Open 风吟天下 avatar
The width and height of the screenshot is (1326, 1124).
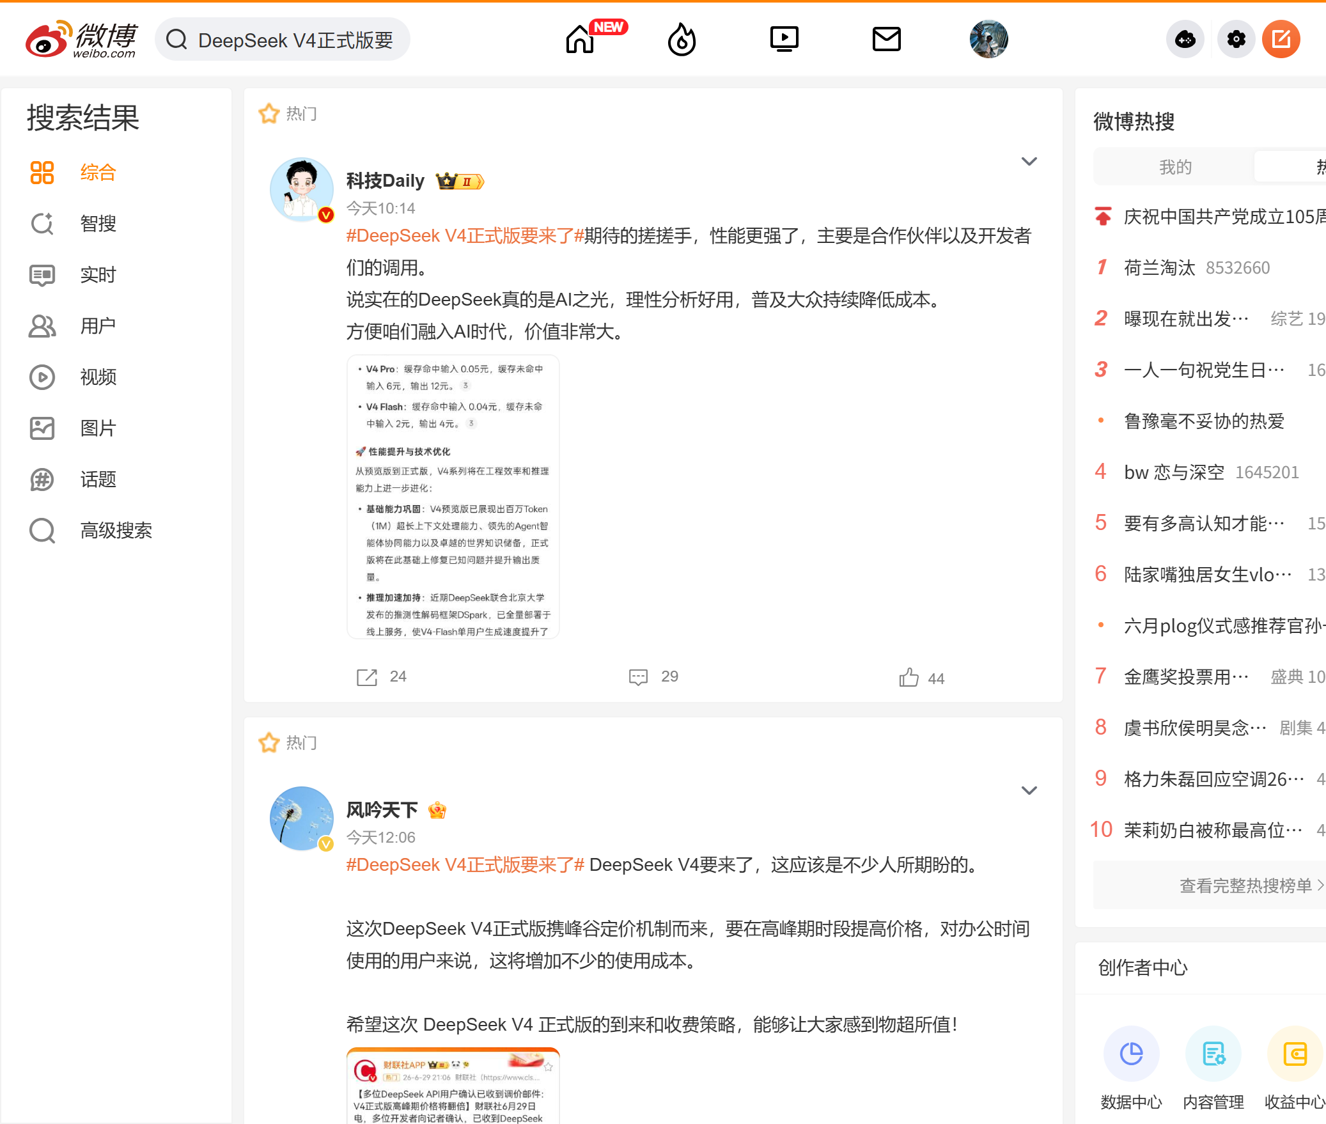click(302, 818)
